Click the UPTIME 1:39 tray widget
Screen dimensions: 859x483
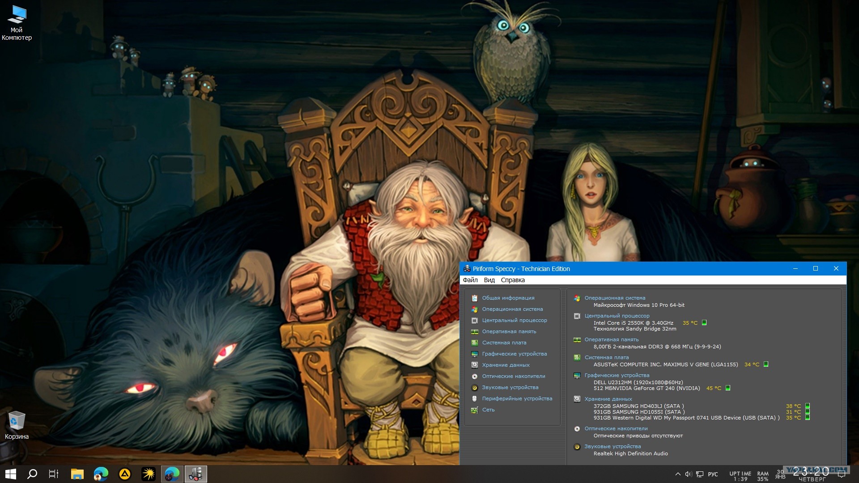pos(740,476)
